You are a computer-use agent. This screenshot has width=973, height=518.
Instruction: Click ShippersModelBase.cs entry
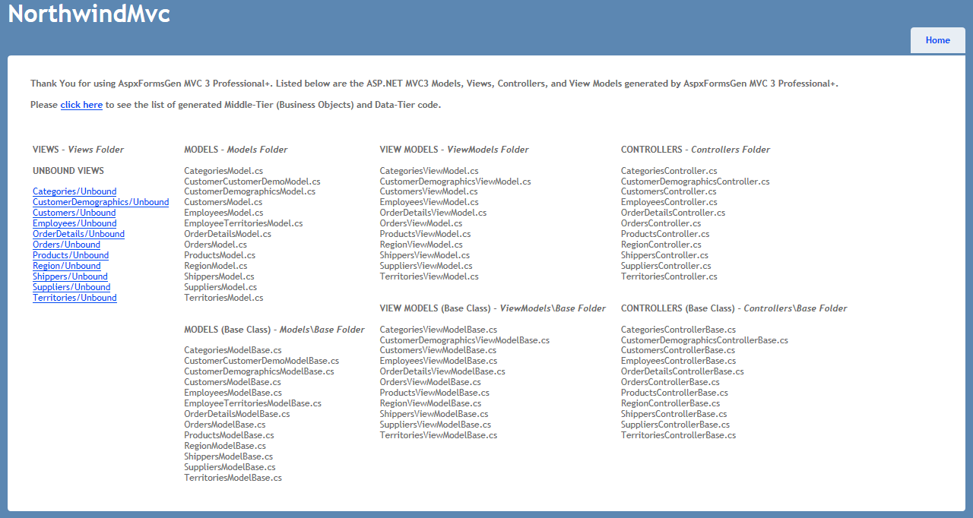tap(228, 456)
